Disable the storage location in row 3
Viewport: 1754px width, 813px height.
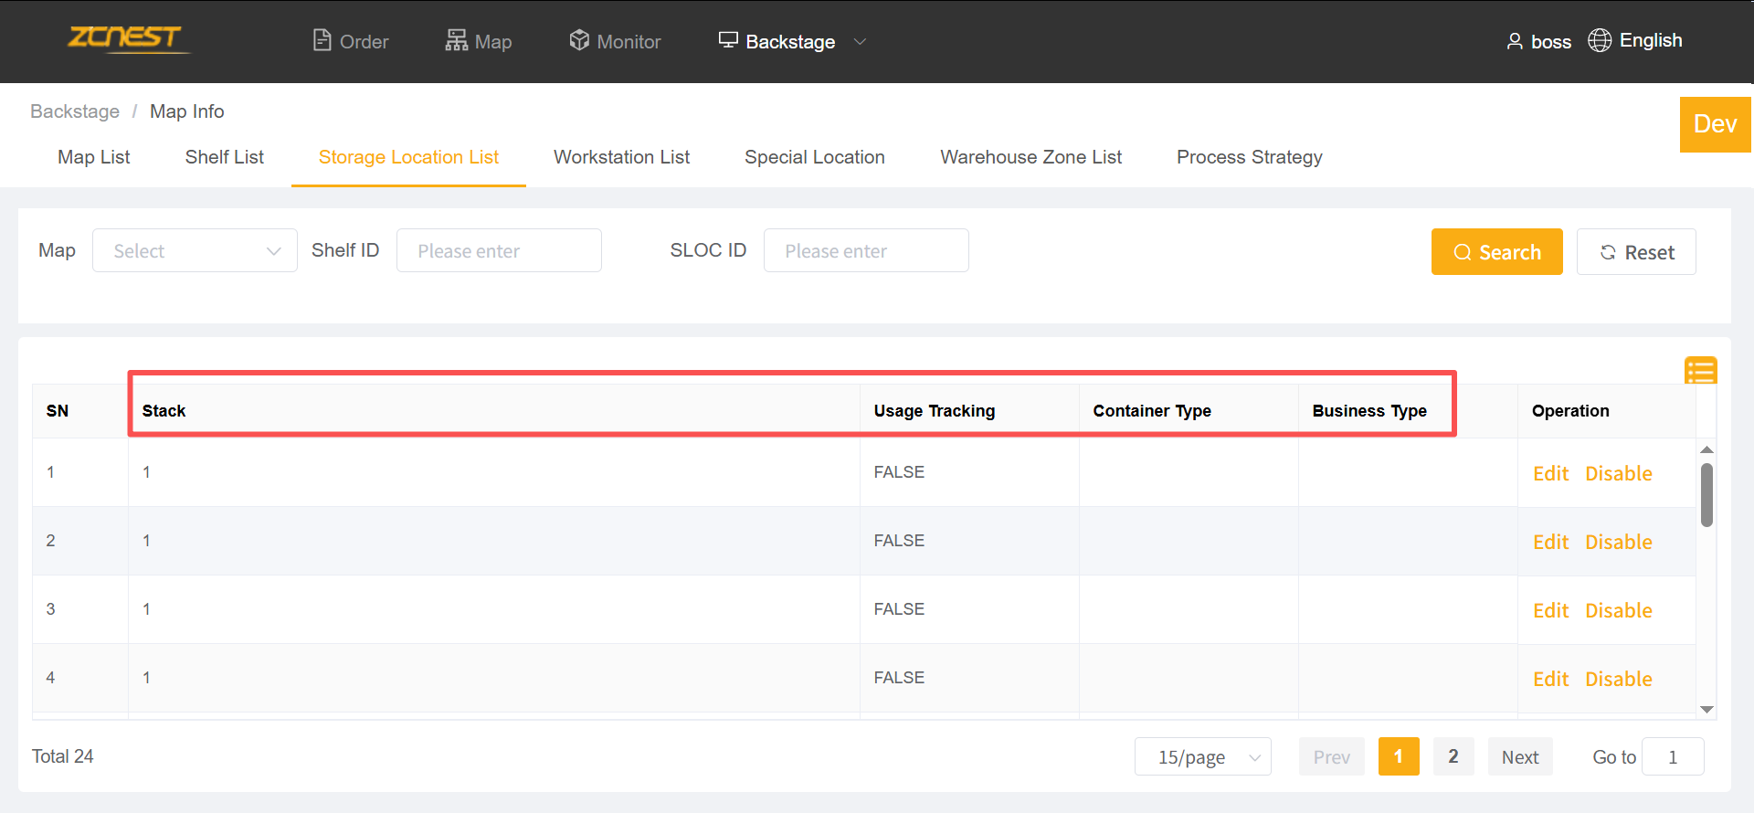tap(1618, 610)
